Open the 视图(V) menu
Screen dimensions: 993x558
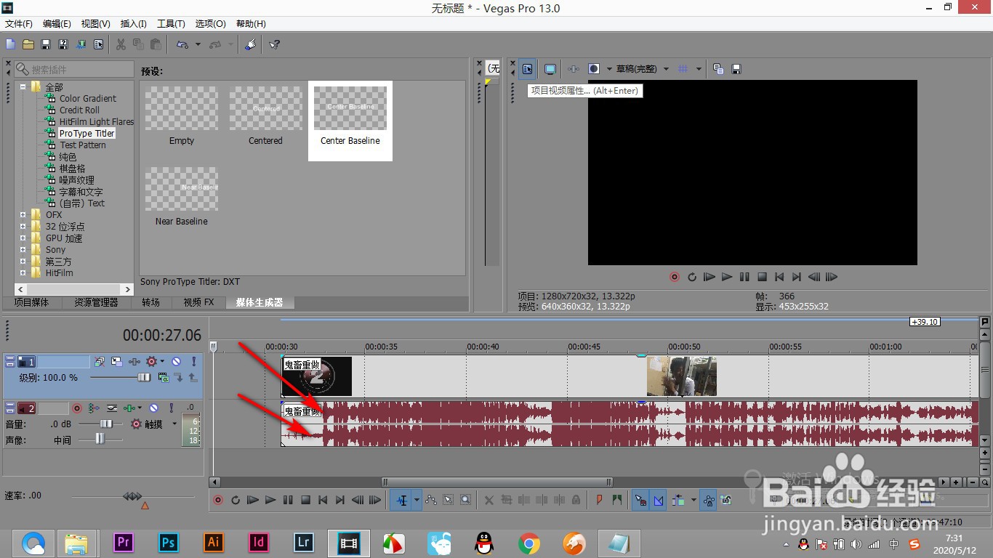[x=96, y=24]
